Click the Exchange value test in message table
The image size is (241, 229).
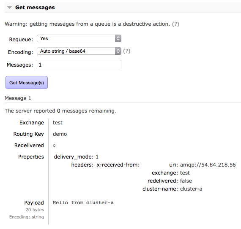(58, 123)
